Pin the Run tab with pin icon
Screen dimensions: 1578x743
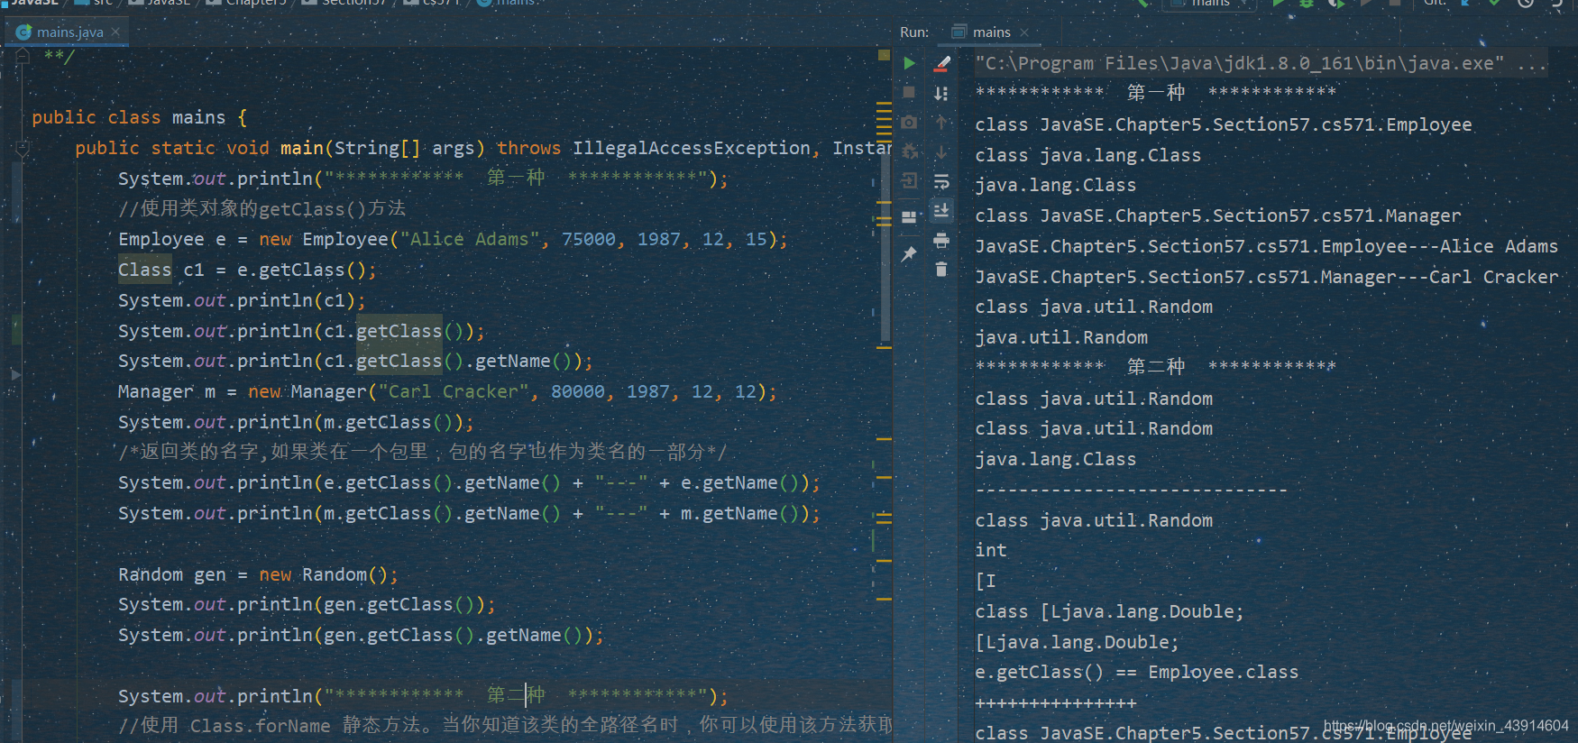(x=910, y=254)
